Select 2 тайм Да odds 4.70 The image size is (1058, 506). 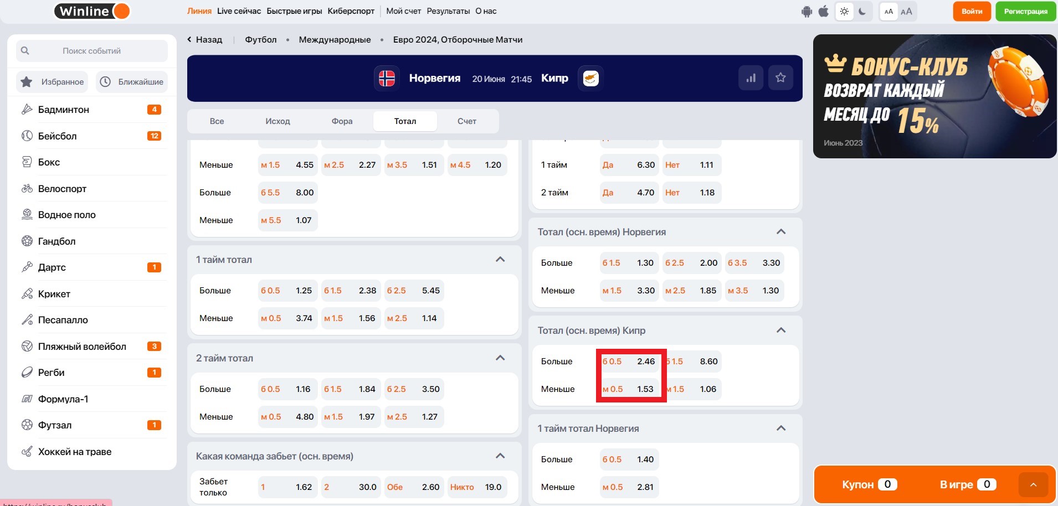[x=629, y=193]
